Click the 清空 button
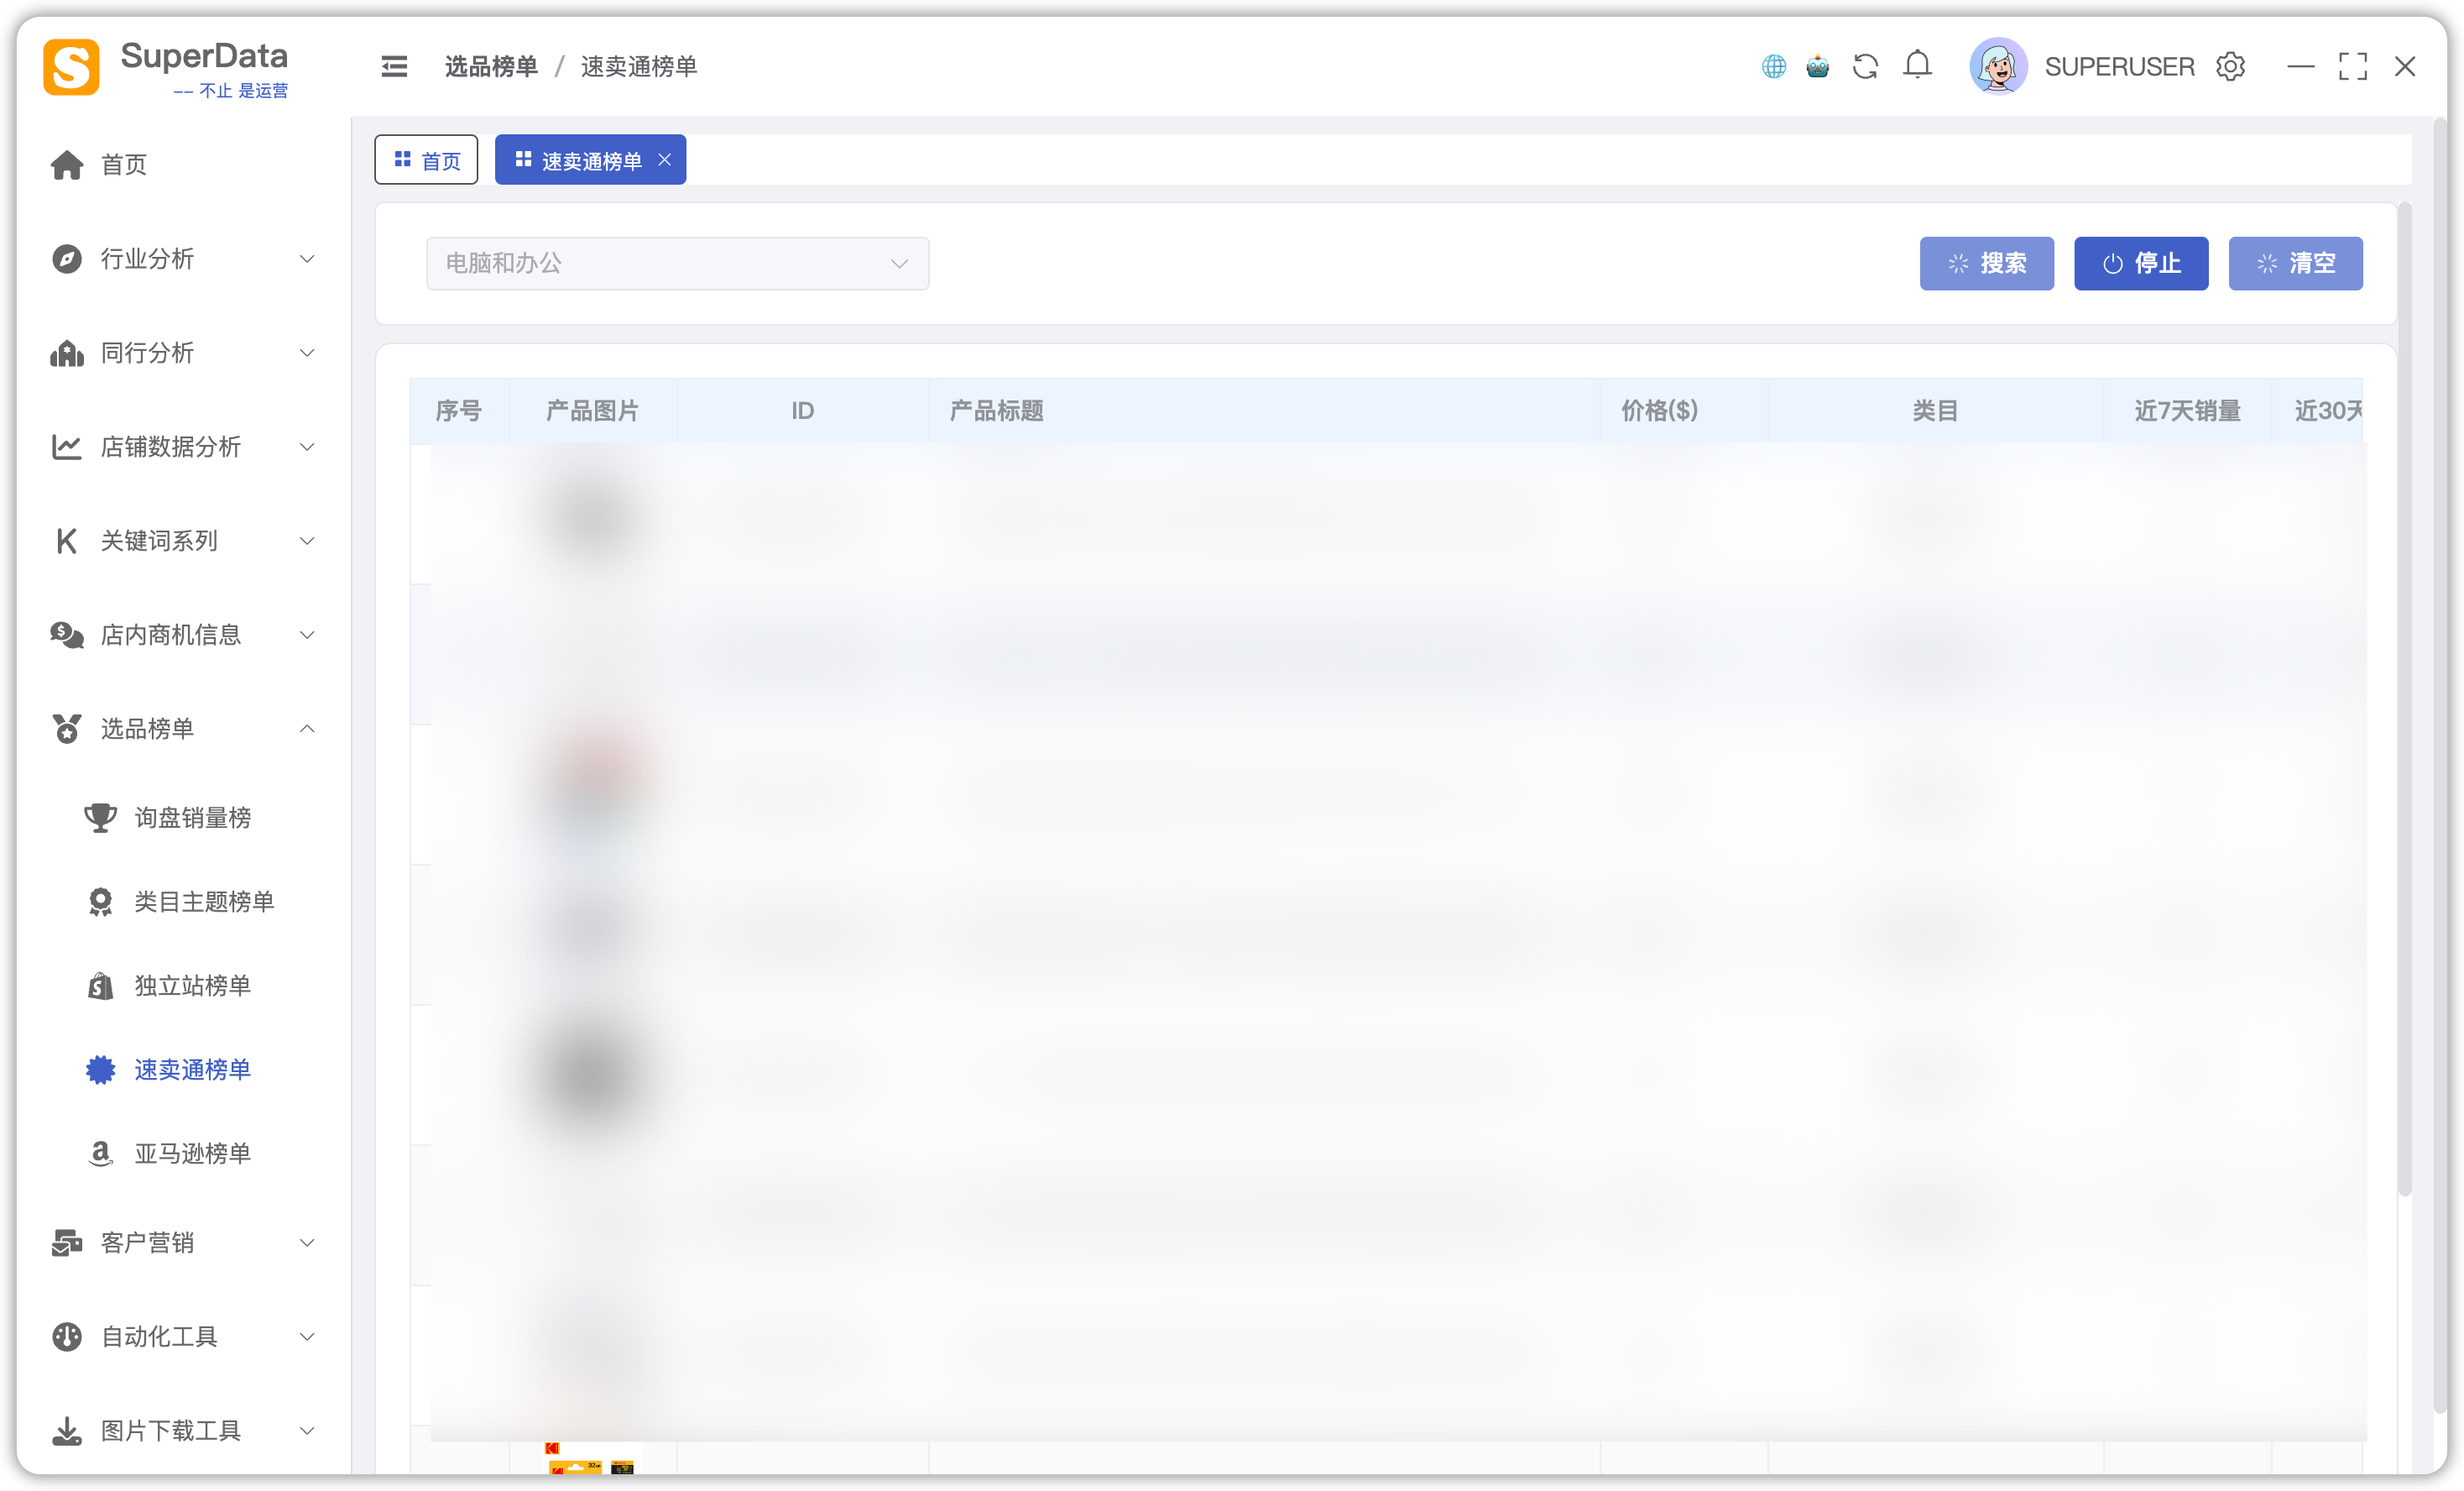The height and width of the screenshot is (1491, 2464). coord(2295,263)
